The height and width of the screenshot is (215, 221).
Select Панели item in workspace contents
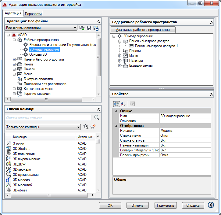pos(135,51)
